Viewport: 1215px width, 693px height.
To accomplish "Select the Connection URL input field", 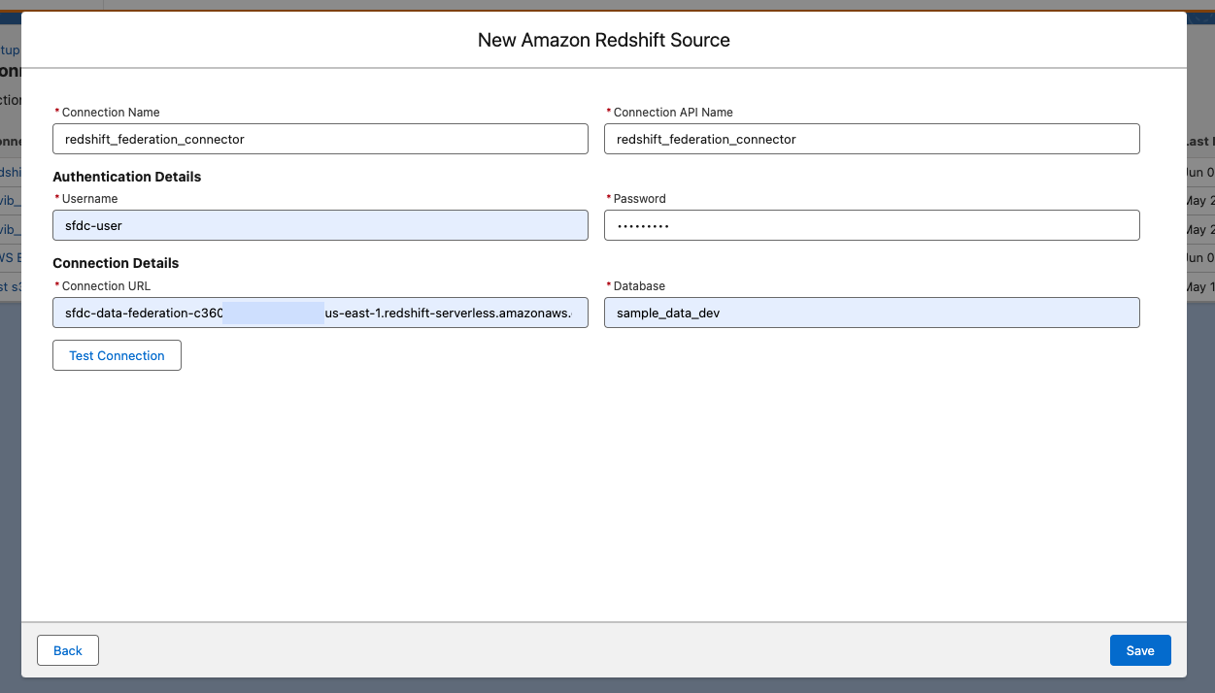I will tap(321, 313).
